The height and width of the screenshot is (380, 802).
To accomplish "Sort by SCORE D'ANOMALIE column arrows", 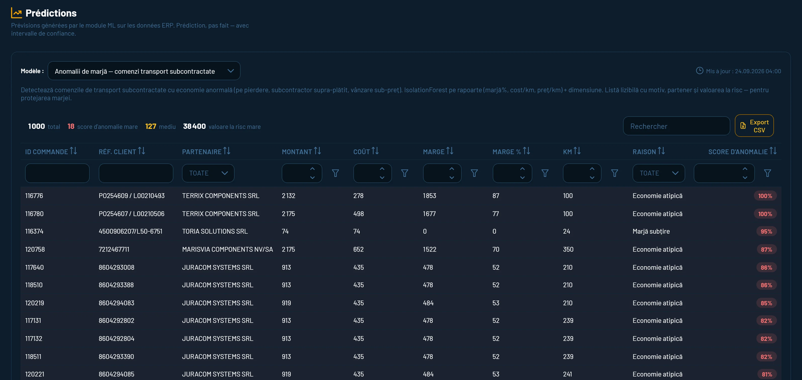I will click(x=773, y=151).
